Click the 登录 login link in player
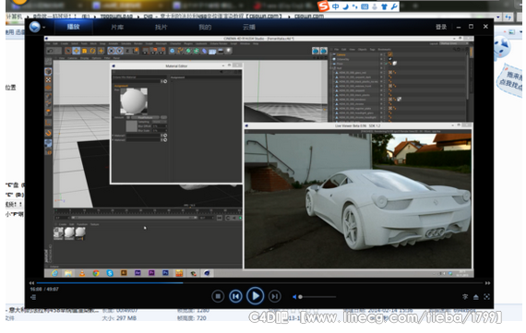The width and height of the screenshot is (526, 333). pos(441,27)
